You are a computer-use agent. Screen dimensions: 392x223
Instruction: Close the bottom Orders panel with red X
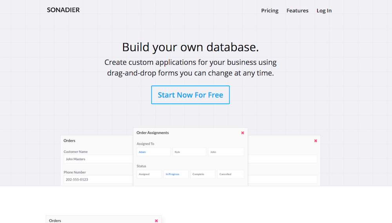tap(156, 221)
